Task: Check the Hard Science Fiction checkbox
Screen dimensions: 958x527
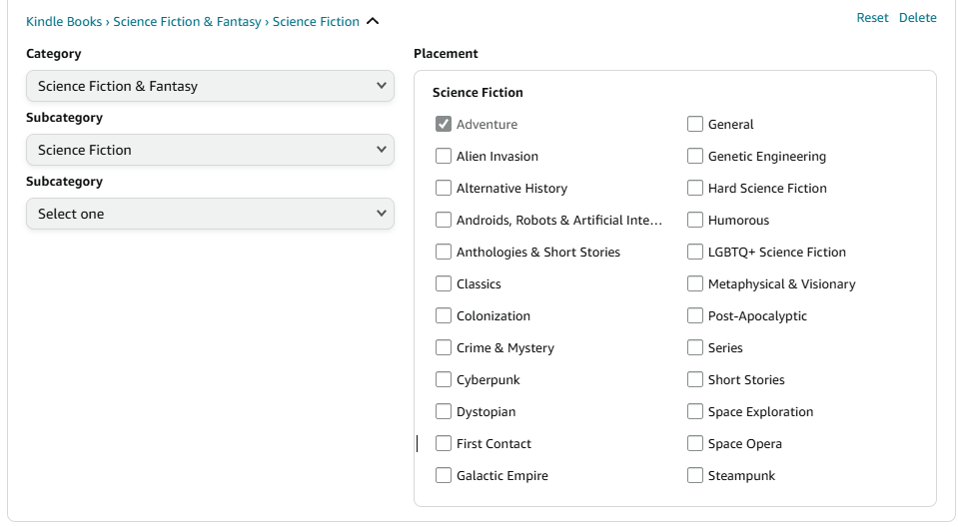Action: pos(695,189)
